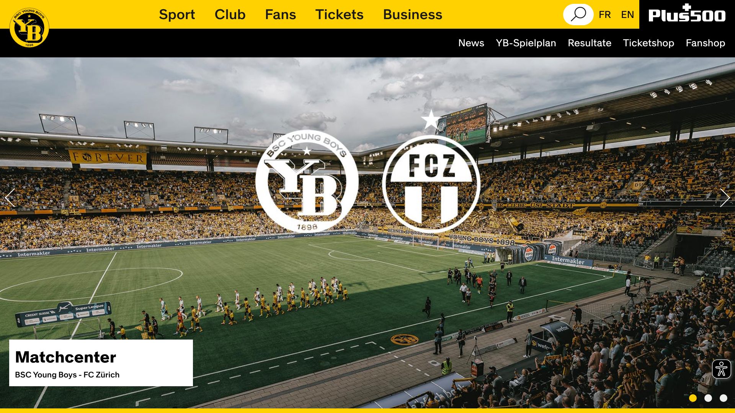Expand the Fans main menu
This screenshot has width=735, height=413.
[x=281, y=15]
